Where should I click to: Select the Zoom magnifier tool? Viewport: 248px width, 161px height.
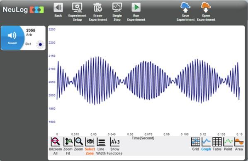79,142
